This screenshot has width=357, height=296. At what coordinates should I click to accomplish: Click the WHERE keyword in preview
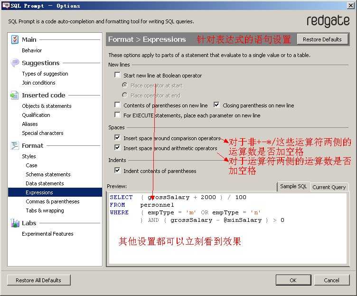pyautogui.click(x=119, y=212)
